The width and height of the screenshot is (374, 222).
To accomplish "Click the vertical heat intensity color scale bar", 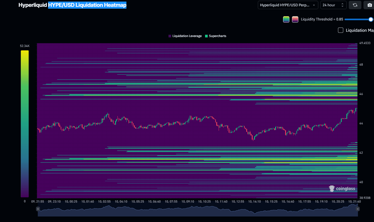I will (x=25, y=124).
